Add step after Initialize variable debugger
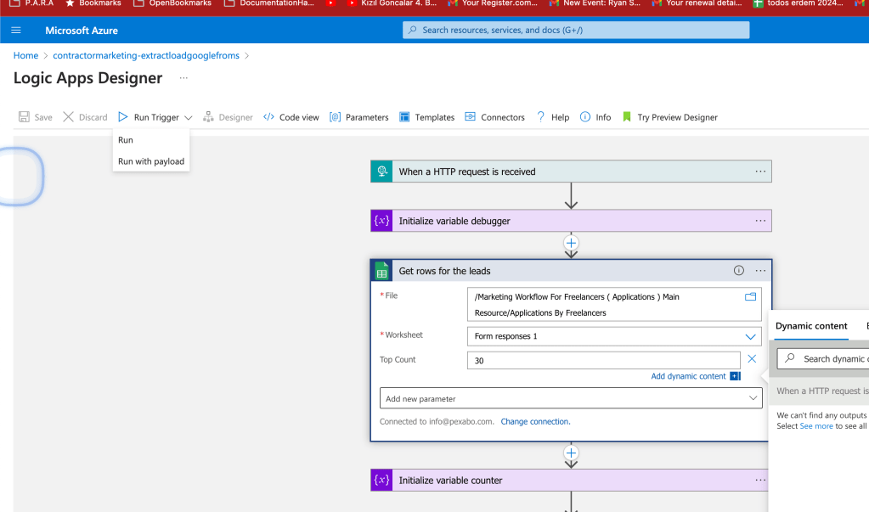This screenshot has width=869, height=512. click(x=571, y=243)
